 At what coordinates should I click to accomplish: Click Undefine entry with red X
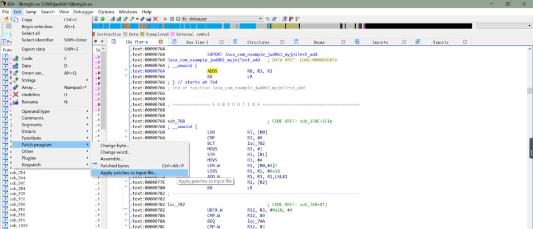pos(52,94)
